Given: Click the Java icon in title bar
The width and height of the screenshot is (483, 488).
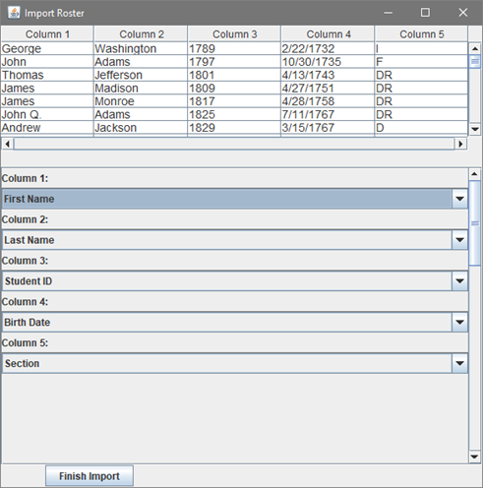Looking at the screenshot, I should tap(14, 13).
